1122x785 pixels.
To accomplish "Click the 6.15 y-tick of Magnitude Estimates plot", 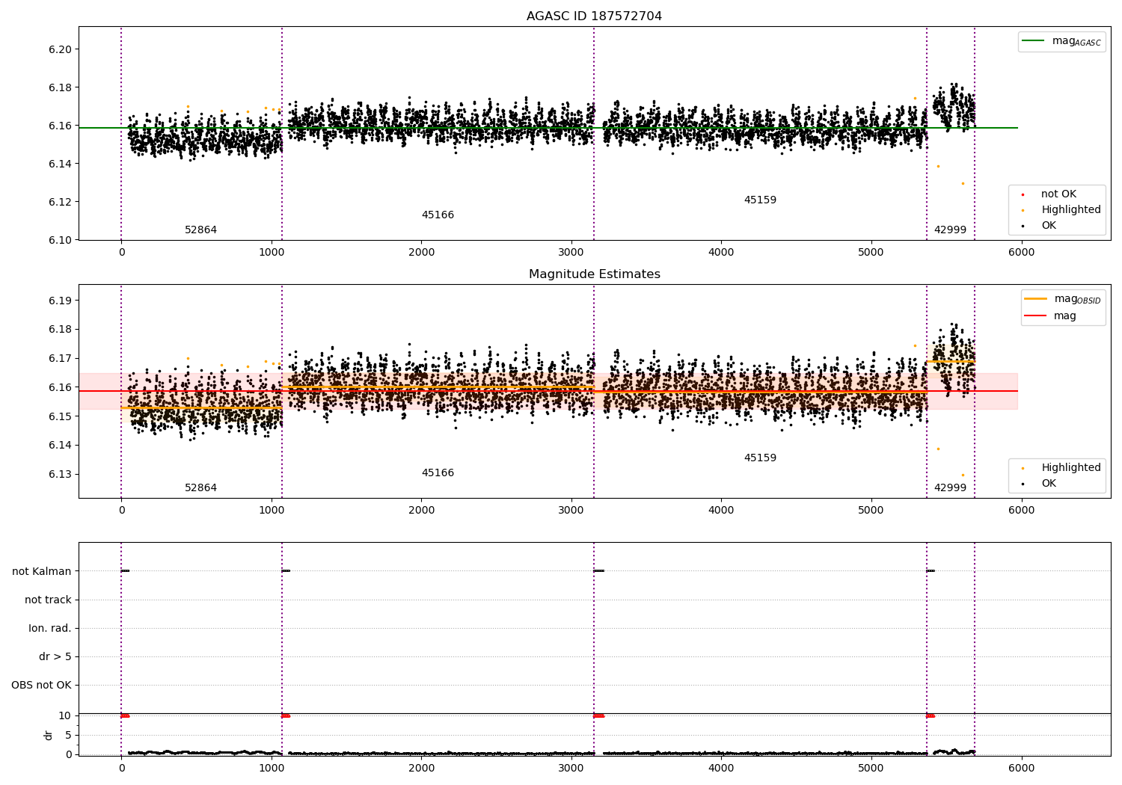I will tap(60, 417).
